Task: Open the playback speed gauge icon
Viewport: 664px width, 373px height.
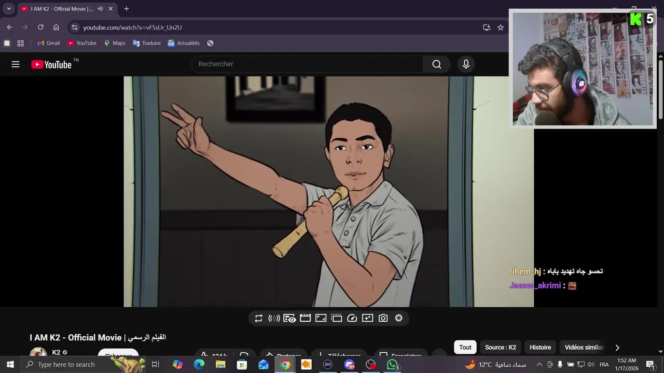Action: pos(352,318)
